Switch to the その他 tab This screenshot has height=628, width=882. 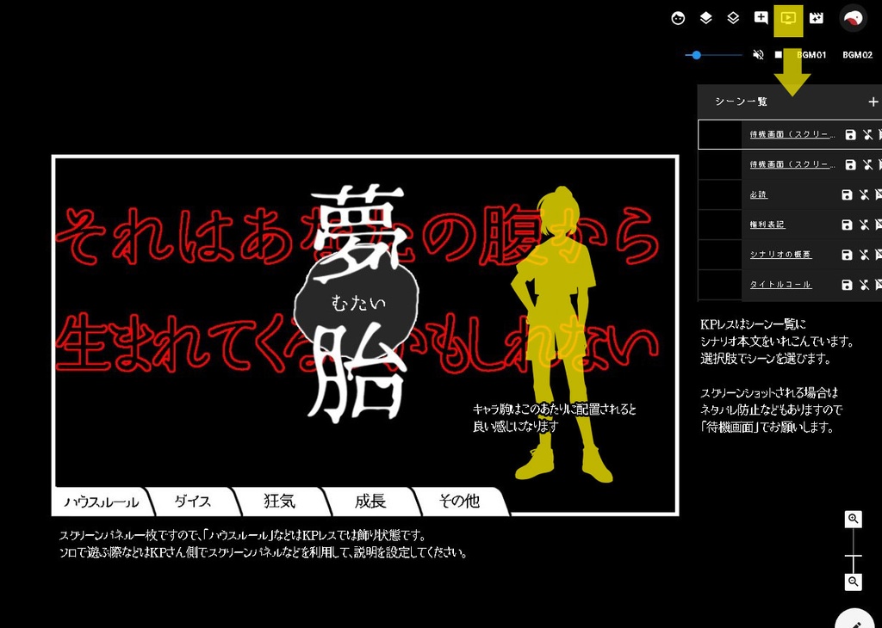[459, 502]
